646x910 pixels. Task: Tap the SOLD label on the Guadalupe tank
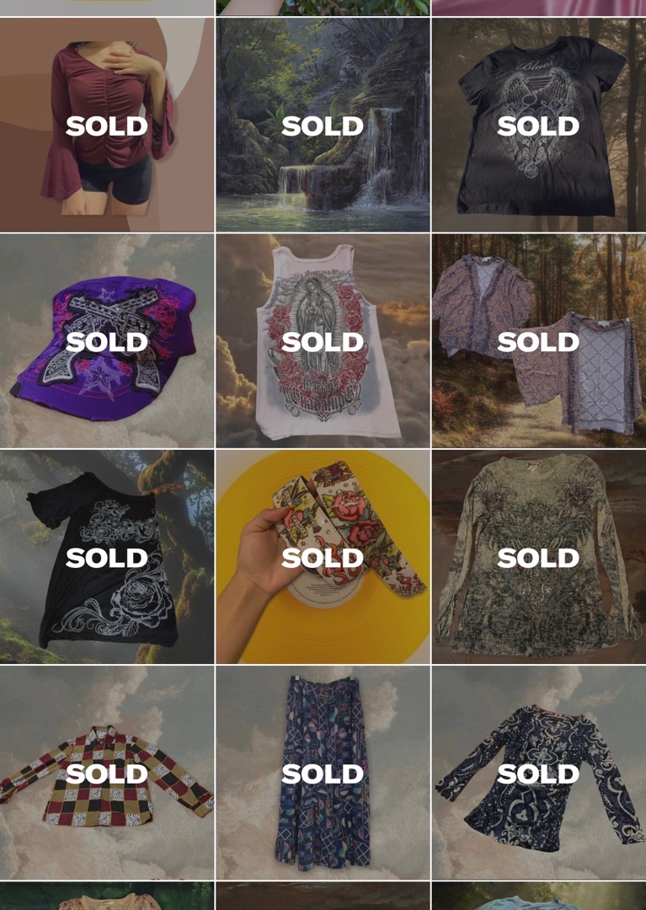(x=323, y=342)
